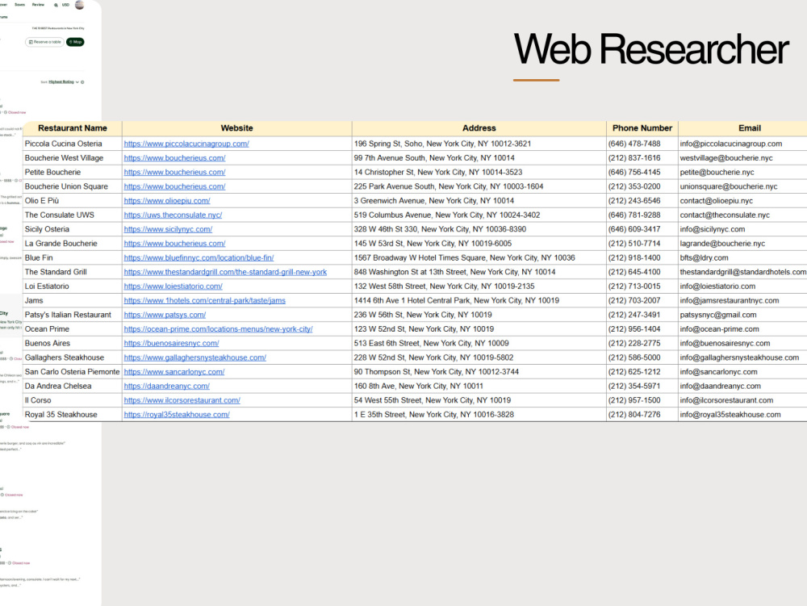Open Boucherie West Village website link
The width and height of the screenshot is (807, 606).
coord(174,158)
